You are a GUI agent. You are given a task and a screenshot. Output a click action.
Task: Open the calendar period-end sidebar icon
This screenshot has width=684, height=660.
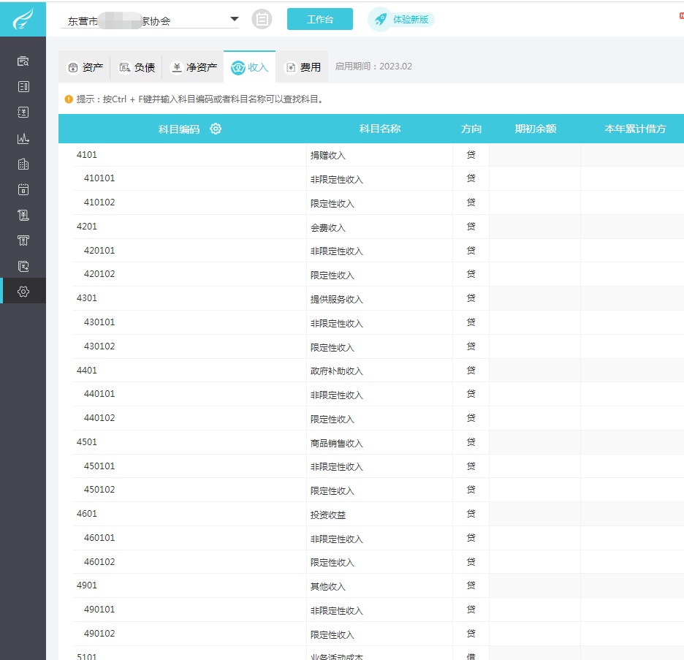23,190
